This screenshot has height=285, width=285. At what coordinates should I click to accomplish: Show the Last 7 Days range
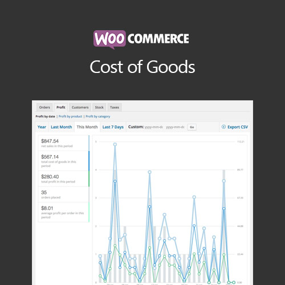(x=113, y=127)
